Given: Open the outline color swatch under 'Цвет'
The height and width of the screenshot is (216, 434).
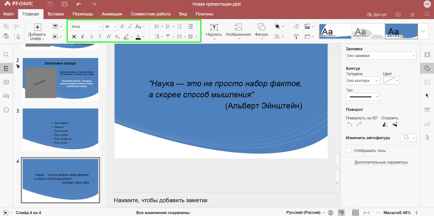Looking at the screenshot, I should pyautogui.click(x=391, y=81).
